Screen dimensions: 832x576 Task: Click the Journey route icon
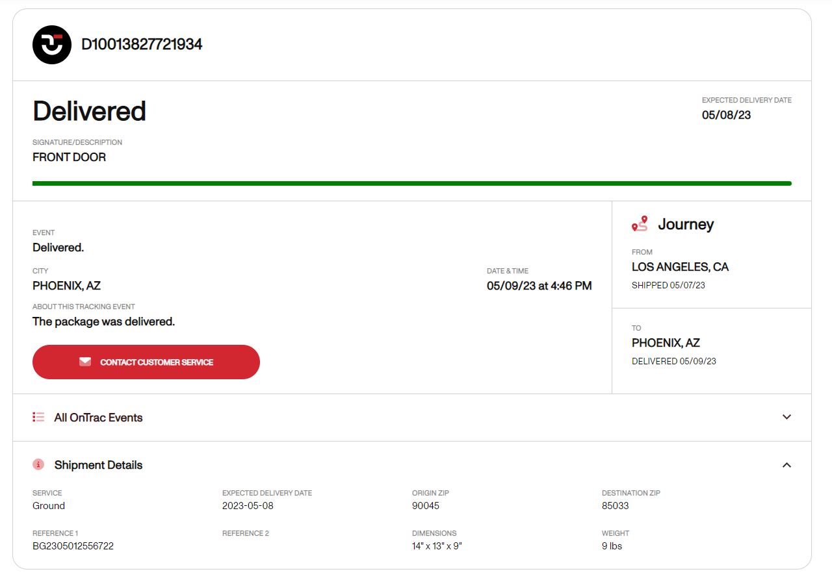(x=640, y=224)
